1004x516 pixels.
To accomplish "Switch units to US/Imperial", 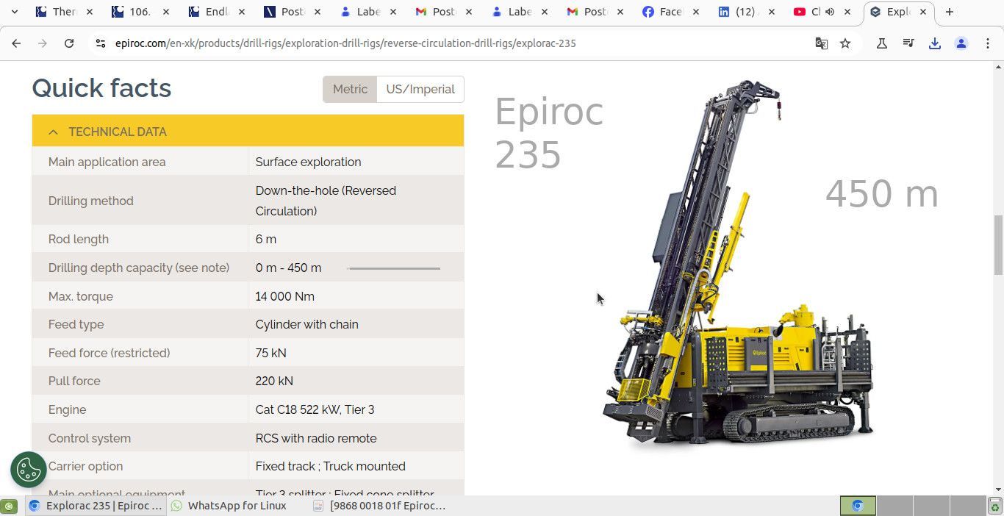I will tap(420, 89).
